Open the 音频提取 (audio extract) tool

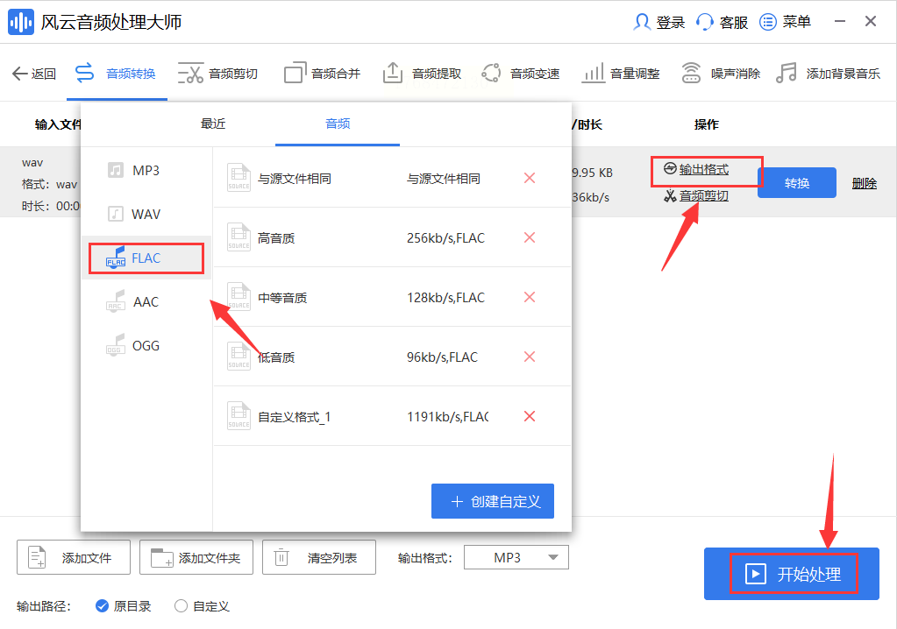point(423,74)
